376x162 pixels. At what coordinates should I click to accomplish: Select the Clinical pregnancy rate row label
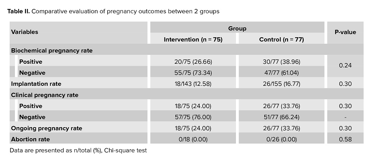[x=45, y=95]
